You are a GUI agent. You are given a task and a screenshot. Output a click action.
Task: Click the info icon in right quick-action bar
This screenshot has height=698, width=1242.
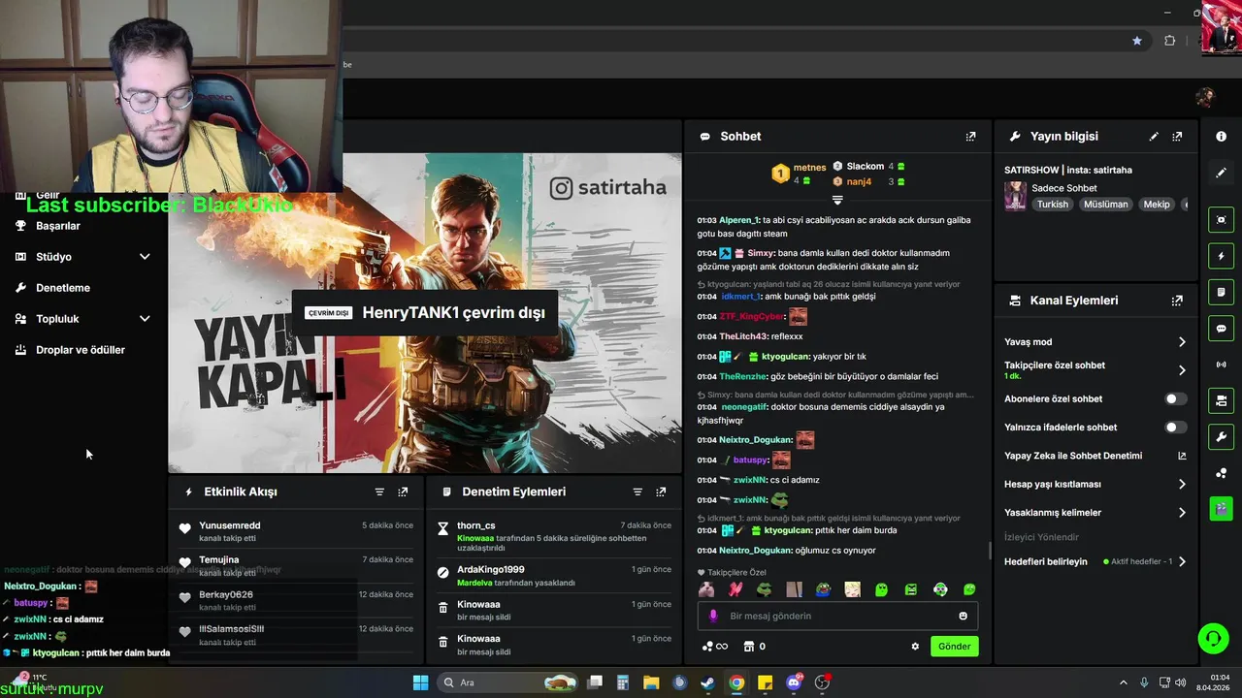coord(1221,137)
